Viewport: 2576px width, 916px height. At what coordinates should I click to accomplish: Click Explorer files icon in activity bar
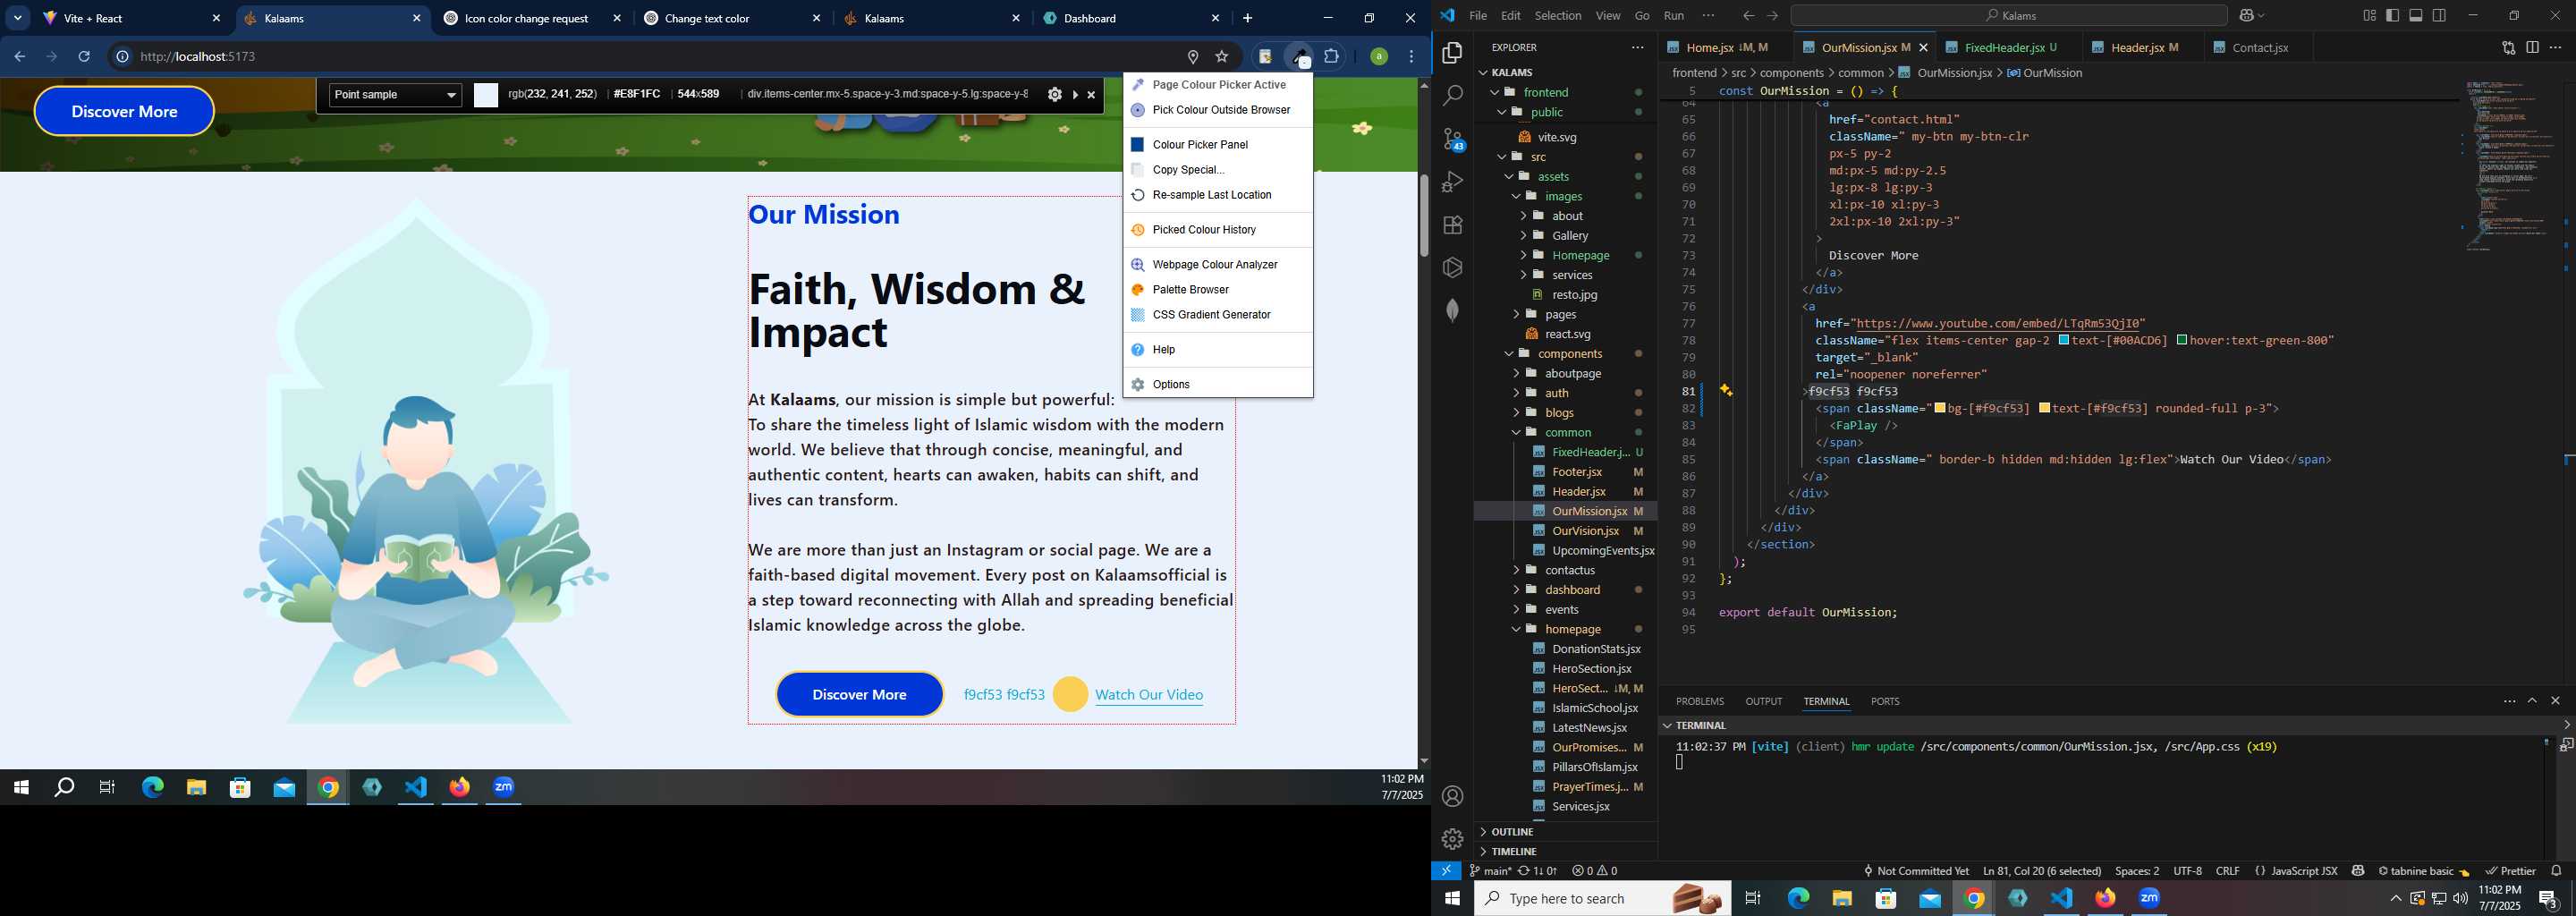[1453, 52]
